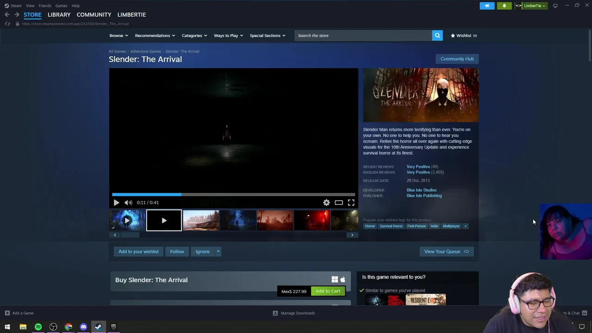Expand the Browse dropdown
This screenshot has height=333, width=592.
click(119, 36)
